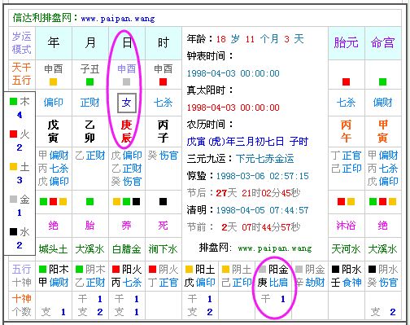
Task: Click the black 水 legend square
Action: [x=13, y=231]
